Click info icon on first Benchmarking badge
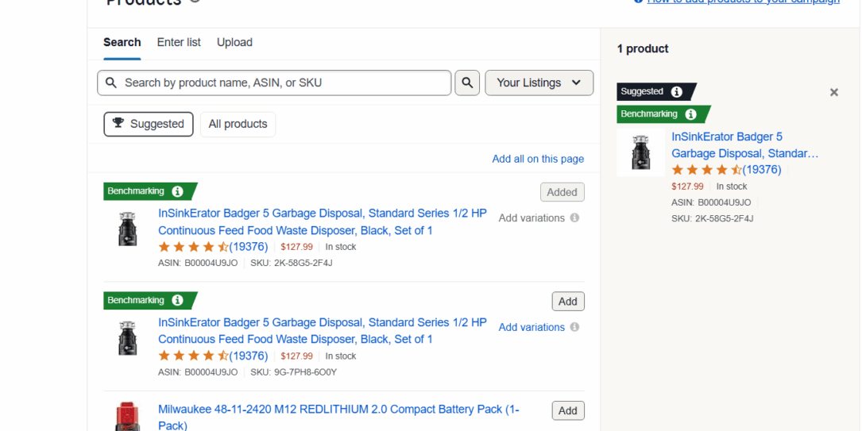The image size is (862, 431). point(177,191)
